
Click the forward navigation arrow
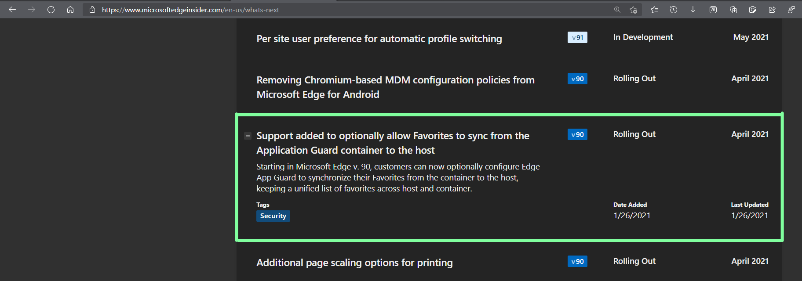tap(32, 10)
